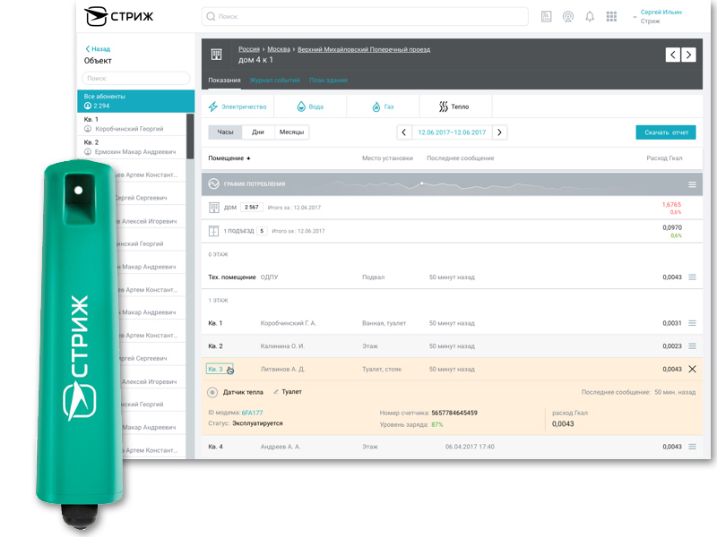Switch to Показания tab
Viewport: 717px width, 537px height.
point(224,80)
